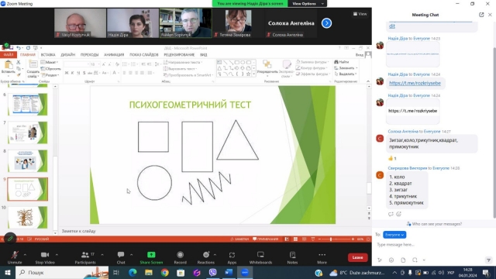Click the chat message input field
Viewport: 496px width, 279px height.
tap(433, 245)
